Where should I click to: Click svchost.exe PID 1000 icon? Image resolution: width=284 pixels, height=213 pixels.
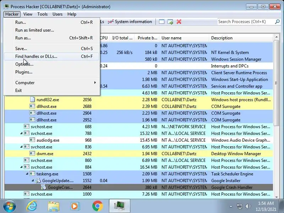[x=27, y=194]
